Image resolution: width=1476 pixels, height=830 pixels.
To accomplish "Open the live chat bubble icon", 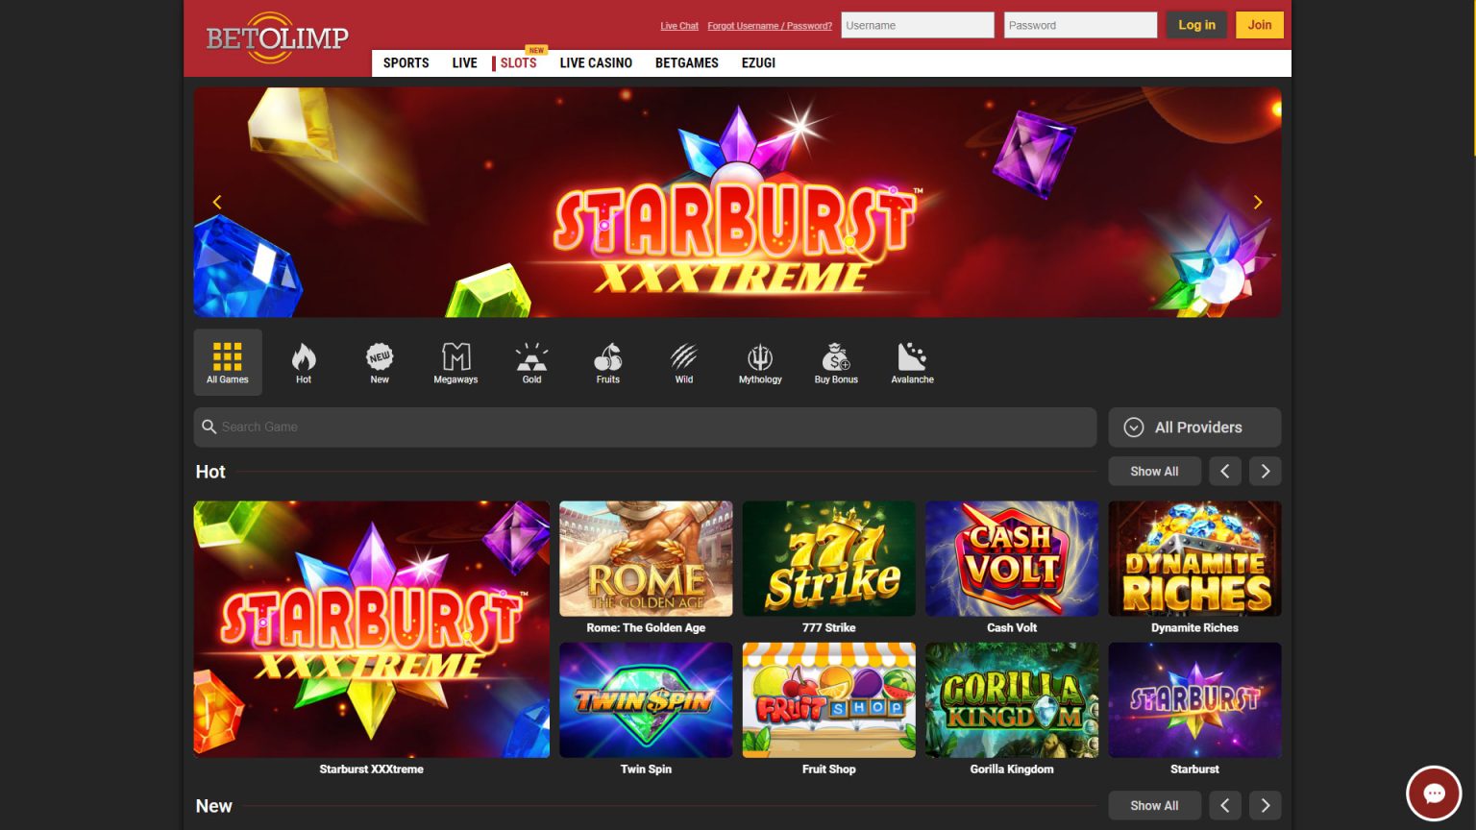I will tap(1434, 793).
